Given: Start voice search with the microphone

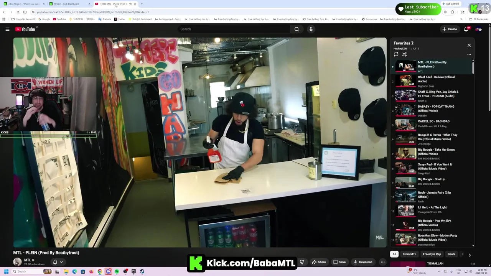Looking at the screenshot, I should tap(311, 29).
